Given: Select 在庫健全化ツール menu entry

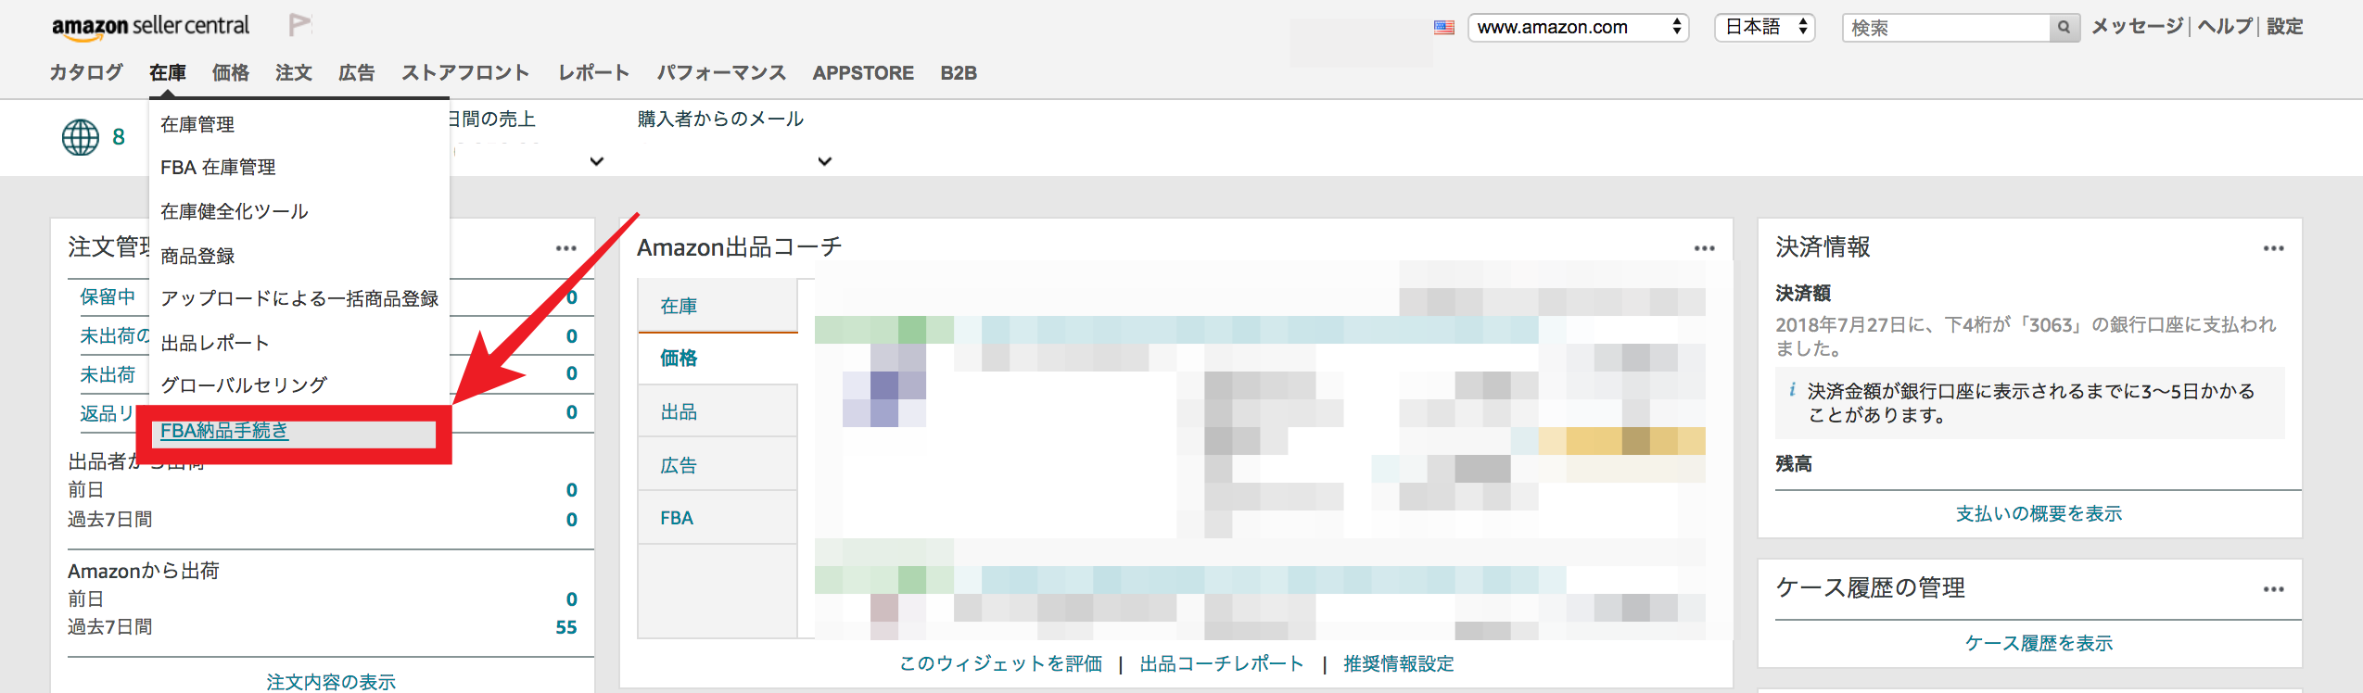Looking at the screenshot, I should click(x=235, y=211).
